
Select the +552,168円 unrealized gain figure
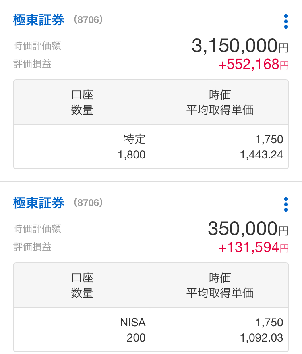[x=253, y=64]
